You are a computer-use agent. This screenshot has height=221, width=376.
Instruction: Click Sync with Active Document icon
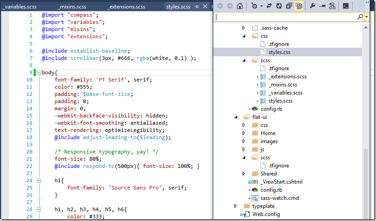coord(269,6)
